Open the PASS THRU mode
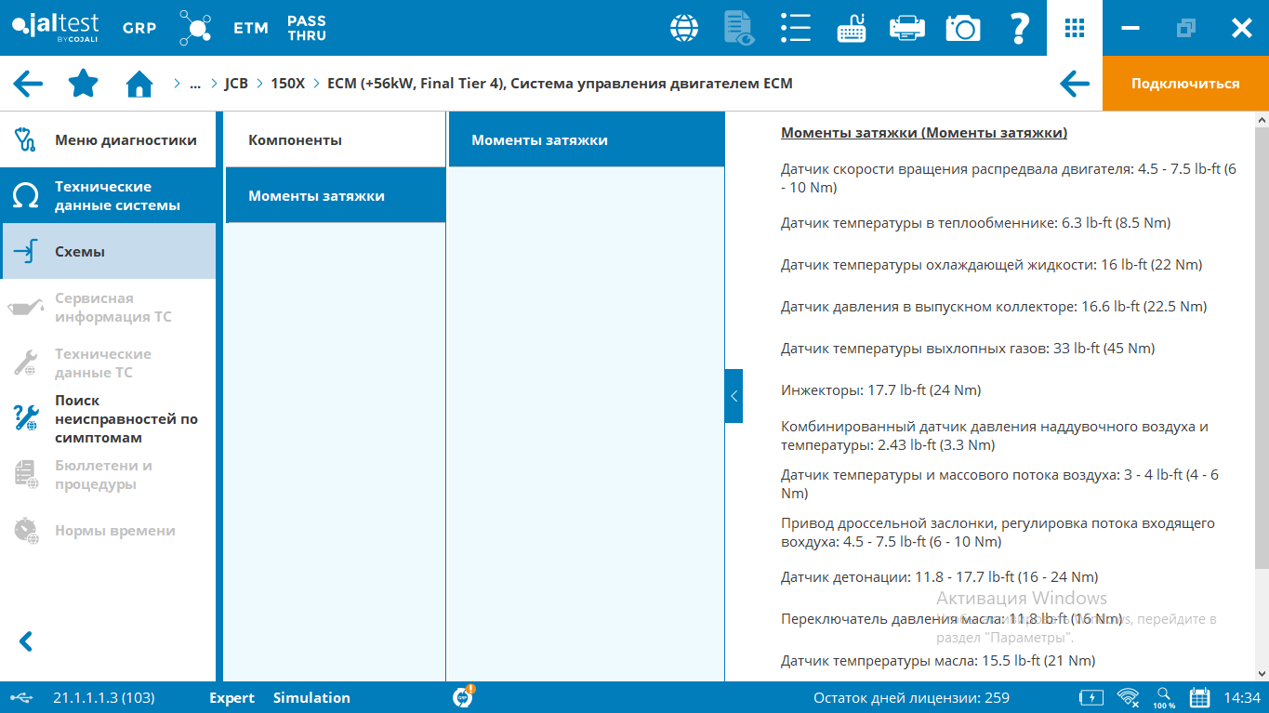 coord(307,28)
